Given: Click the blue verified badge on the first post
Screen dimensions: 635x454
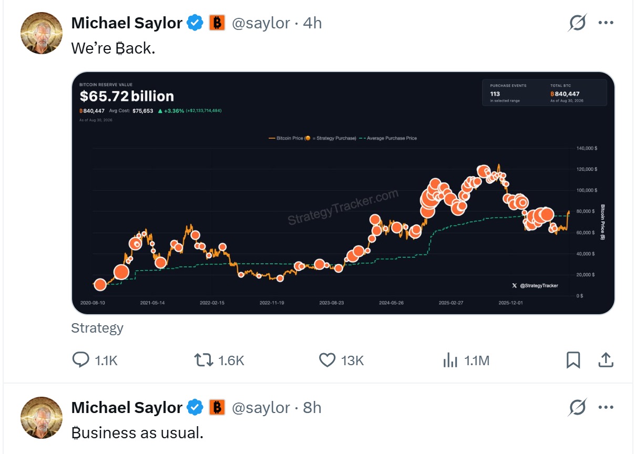Looking at the screenshot, I should coord(196,23).
